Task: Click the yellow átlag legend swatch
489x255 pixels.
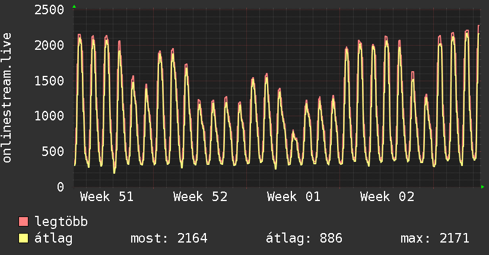Action: 23,238
